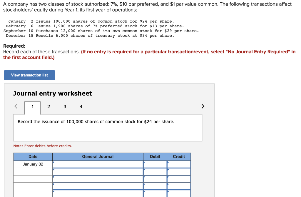Screen dimensions: 301x197
Task: Click the Date column header
Action: (x=33, y=157)
